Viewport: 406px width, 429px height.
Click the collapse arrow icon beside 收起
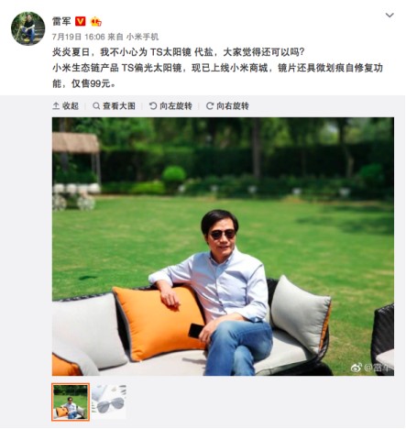point(56,106)
